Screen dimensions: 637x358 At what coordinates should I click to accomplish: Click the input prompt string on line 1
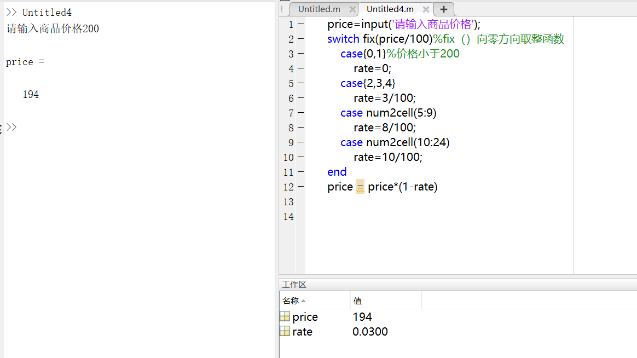tap(433, 25)
